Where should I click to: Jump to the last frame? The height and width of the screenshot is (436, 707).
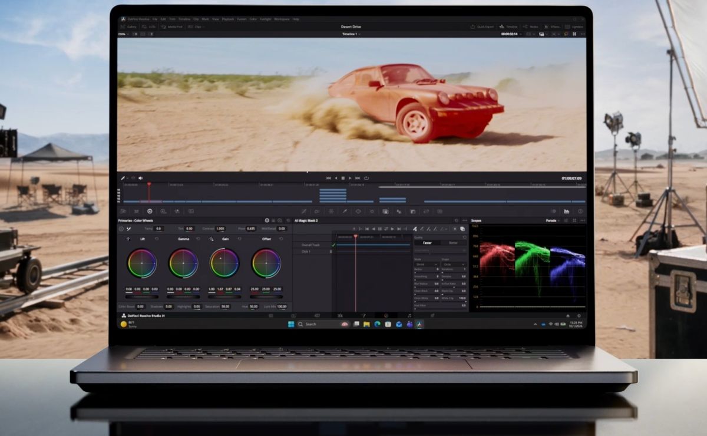[x=358, y=178]
